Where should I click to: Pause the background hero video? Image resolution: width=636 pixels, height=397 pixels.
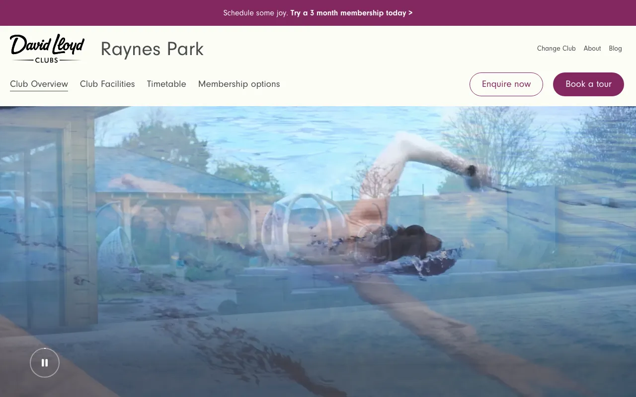45,363
